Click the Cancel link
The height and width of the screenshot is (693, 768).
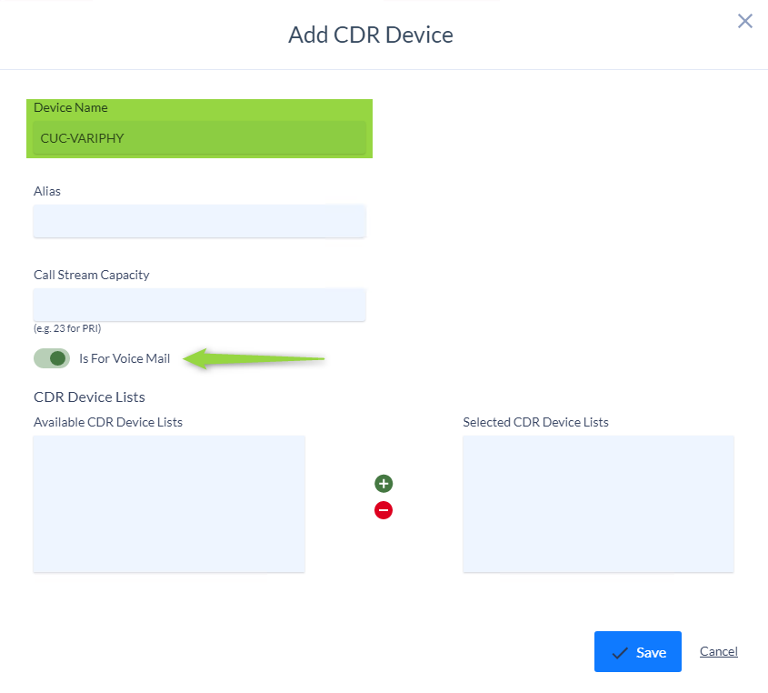coord(719,651)
